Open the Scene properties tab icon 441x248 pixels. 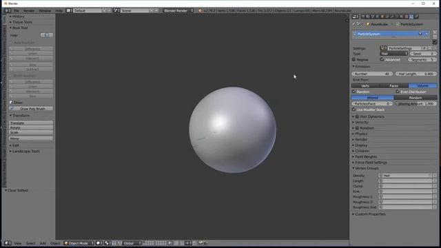coord(373,17)
